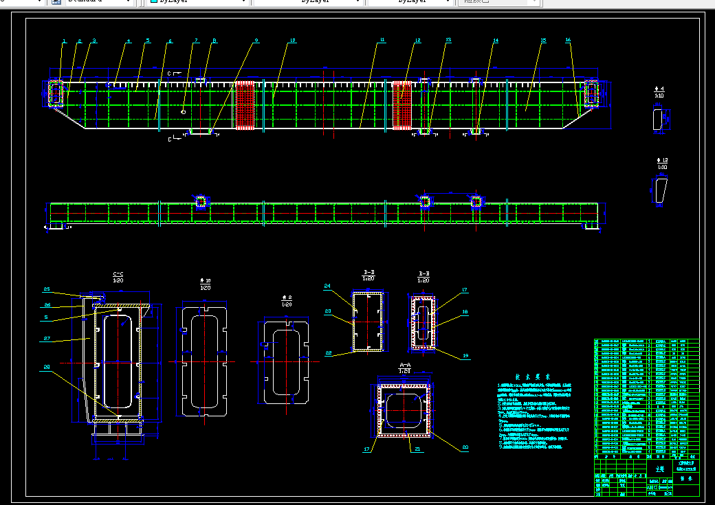Select part callout label 25
Viewport: 715px width, 505px height.
click(47, 289)
